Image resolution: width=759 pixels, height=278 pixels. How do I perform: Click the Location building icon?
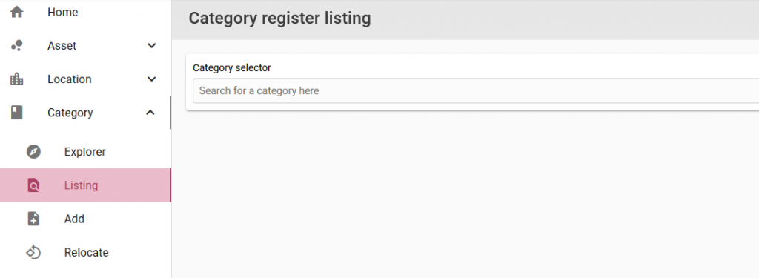(16, 79)
